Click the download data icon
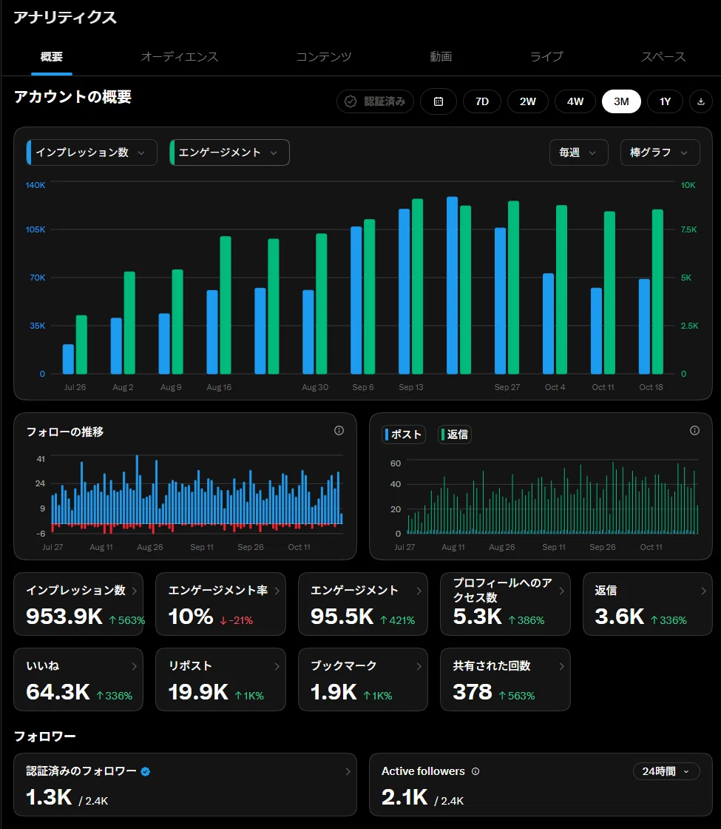Screen dimensions: 721x829 click(701, 101)
